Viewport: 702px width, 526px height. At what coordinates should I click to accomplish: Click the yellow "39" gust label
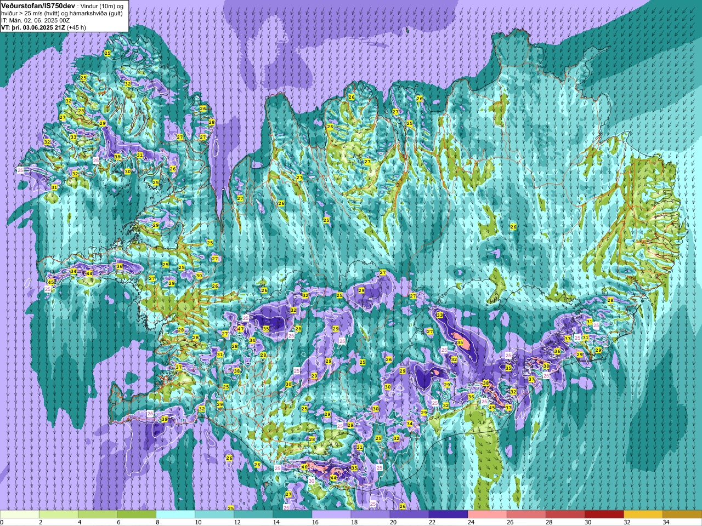click(x=165, y=419)
